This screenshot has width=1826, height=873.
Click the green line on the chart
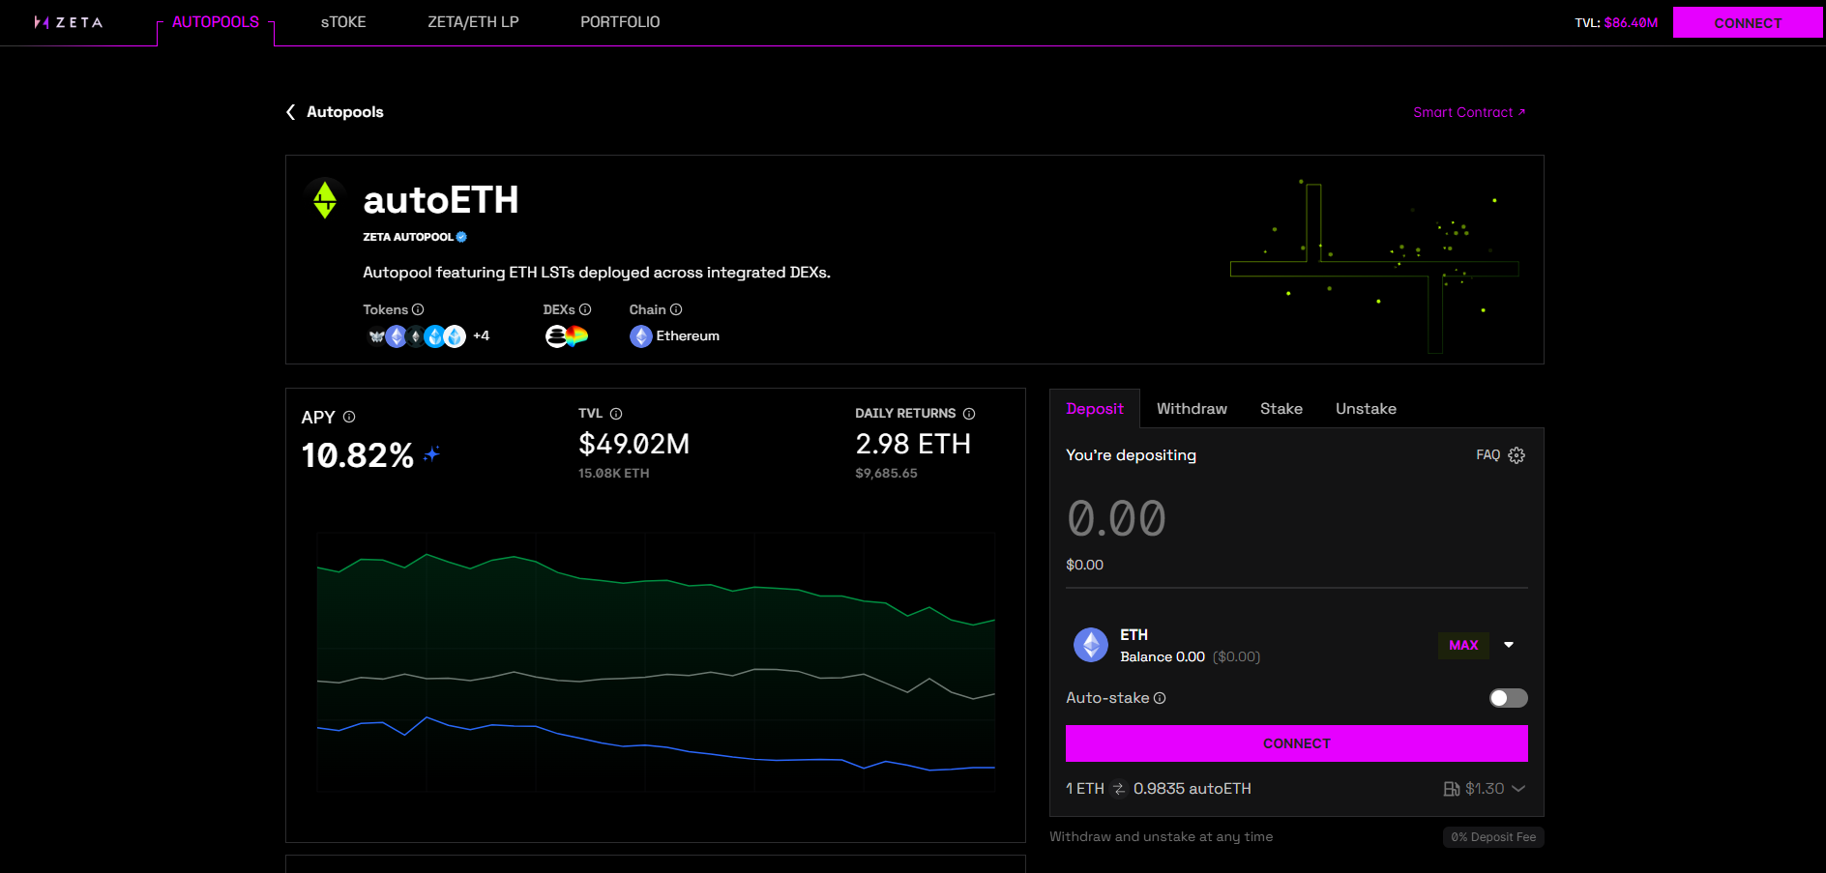click(x=656, y=581)
